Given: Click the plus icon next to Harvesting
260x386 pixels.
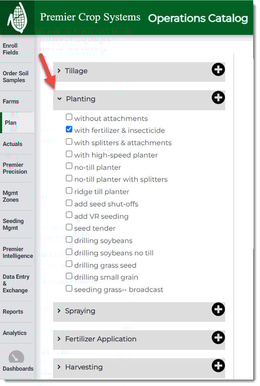Looking at the screenshot, I should [218, 366].
